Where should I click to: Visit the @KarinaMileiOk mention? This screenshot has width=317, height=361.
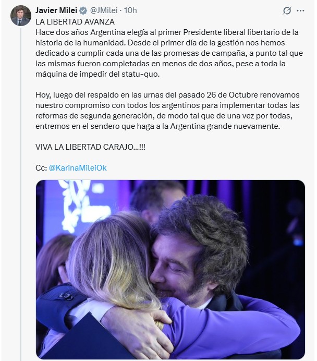77,168
